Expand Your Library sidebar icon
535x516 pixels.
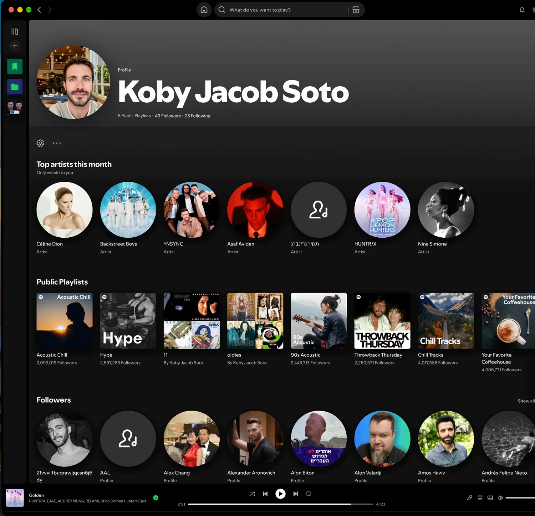pos(15,31)
